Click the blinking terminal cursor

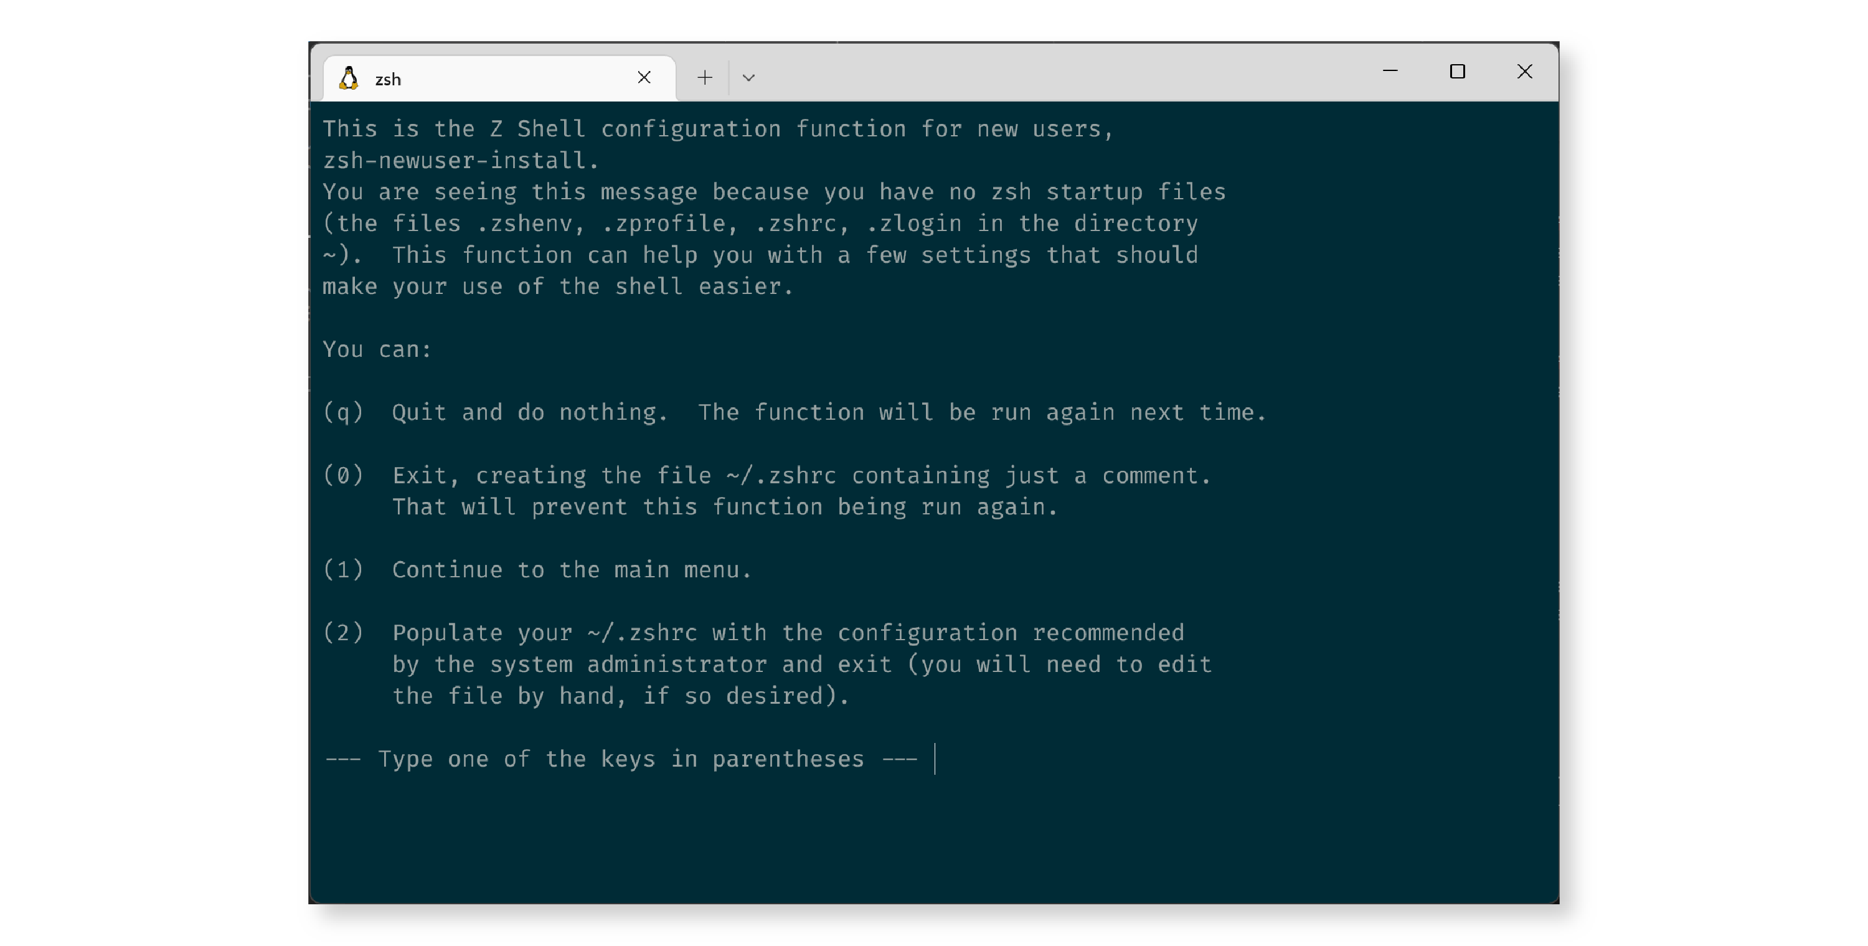[x=936, y=760]
